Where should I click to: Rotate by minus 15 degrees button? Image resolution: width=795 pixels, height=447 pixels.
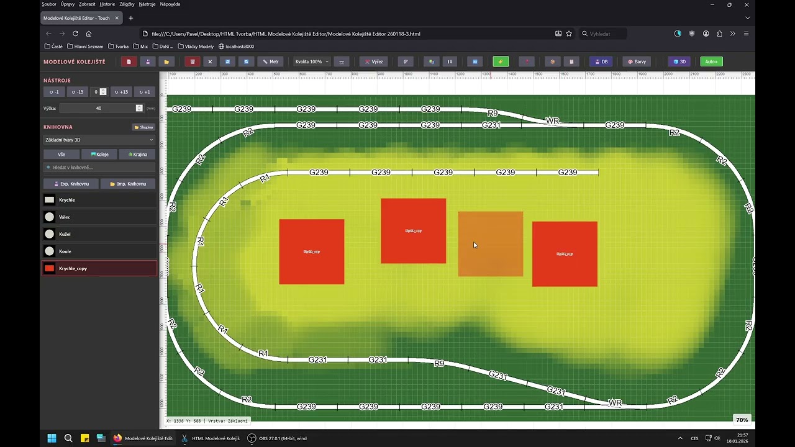[x=77, y=92]
